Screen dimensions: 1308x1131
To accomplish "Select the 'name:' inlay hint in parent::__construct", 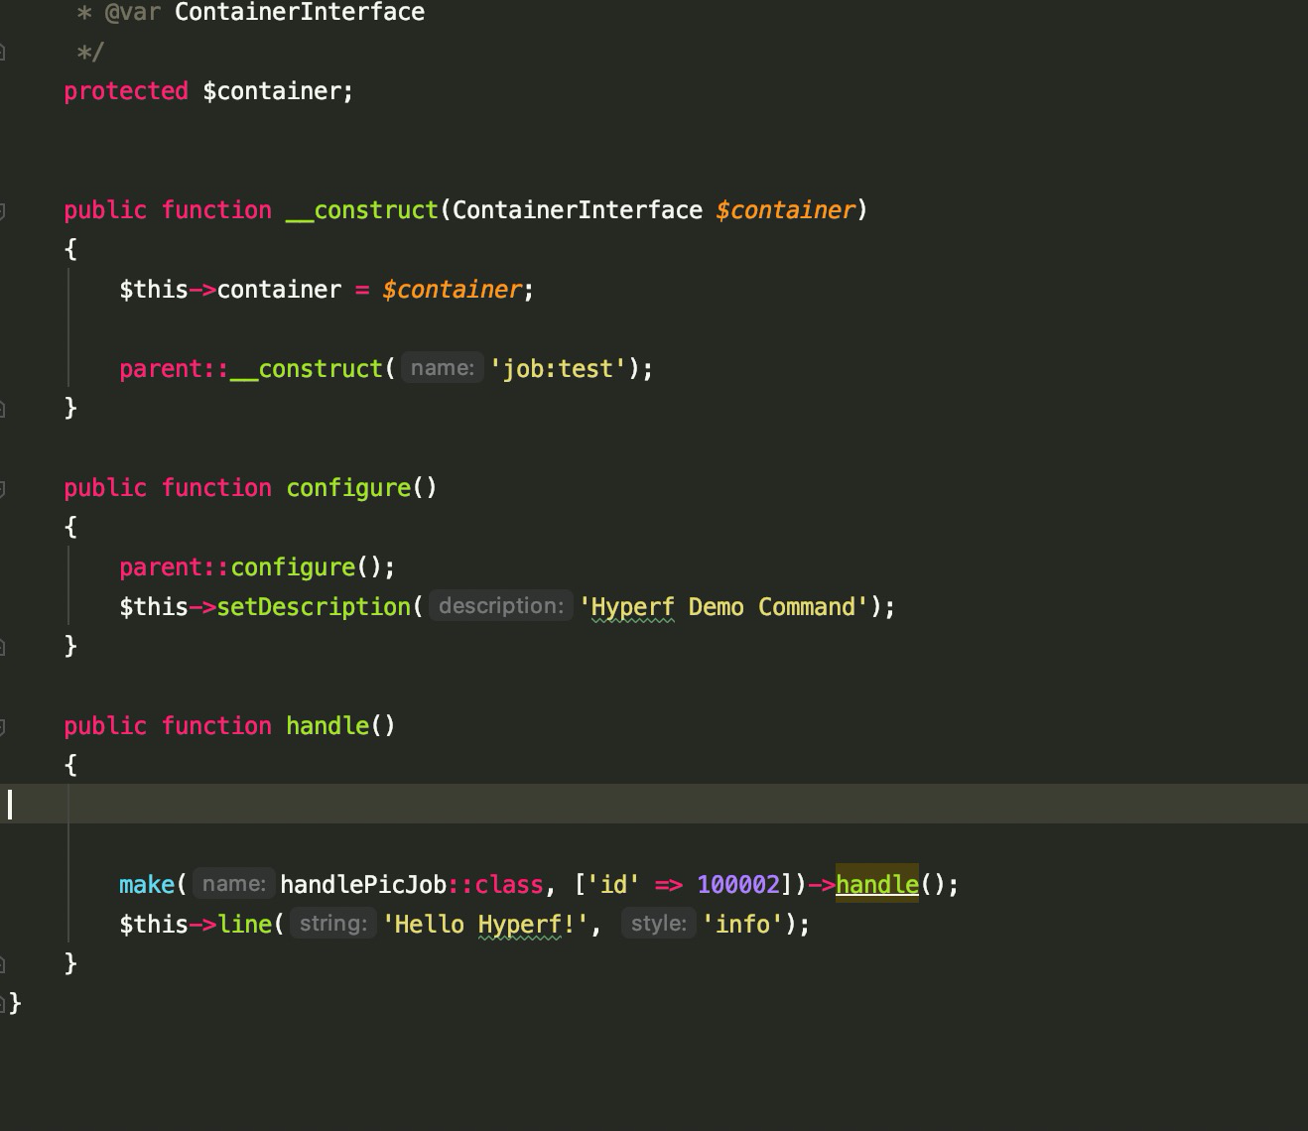I will 443,367.
